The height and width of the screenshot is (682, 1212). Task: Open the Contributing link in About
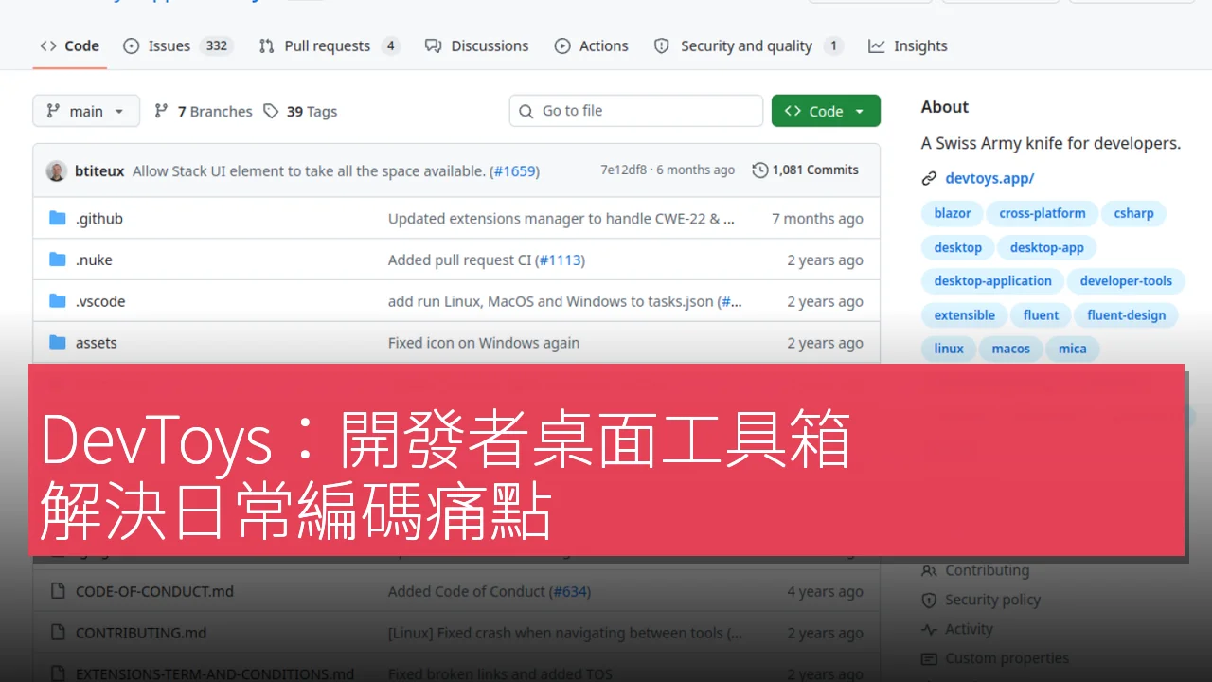click(975, 570)
